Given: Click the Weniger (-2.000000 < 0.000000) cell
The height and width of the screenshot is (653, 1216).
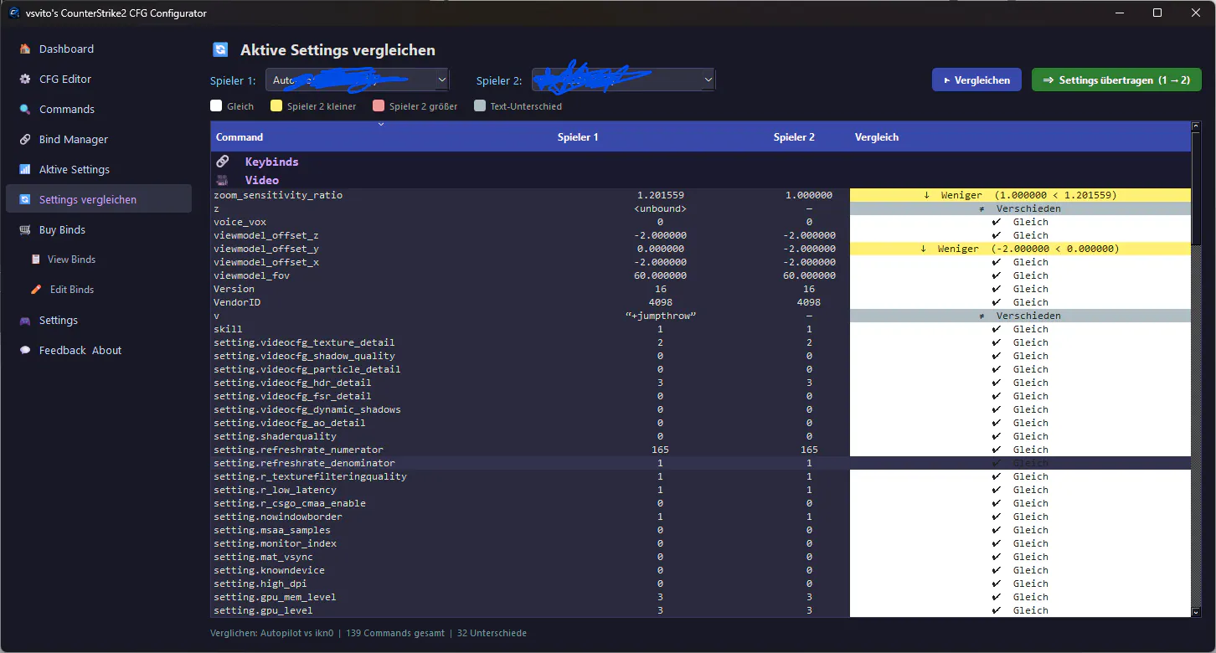Looking at the screenshot, I should point(1020,249).
